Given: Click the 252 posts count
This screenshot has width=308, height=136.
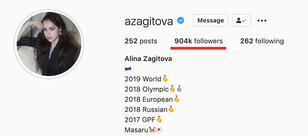Looking at the screenshot, I should (x=141, y=41).
